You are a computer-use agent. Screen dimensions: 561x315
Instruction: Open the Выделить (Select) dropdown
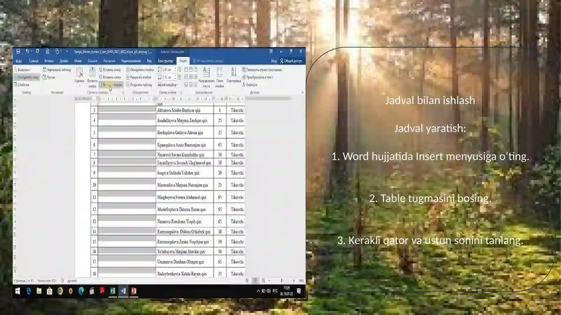pos(22,70)
